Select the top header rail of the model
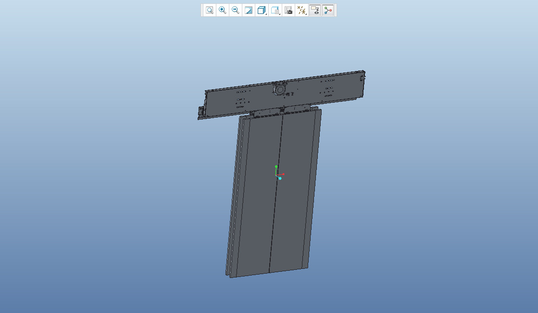 281,95
